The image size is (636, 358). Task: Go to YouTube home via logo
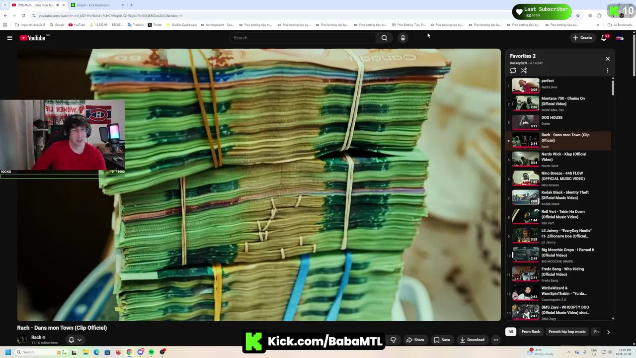pyautogui.click(x=33, y=38)
